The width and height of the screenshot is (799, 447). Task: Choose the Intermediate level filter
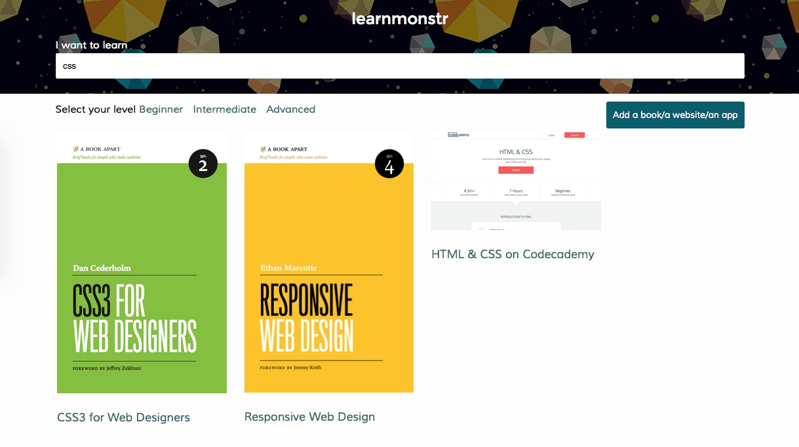225,109
